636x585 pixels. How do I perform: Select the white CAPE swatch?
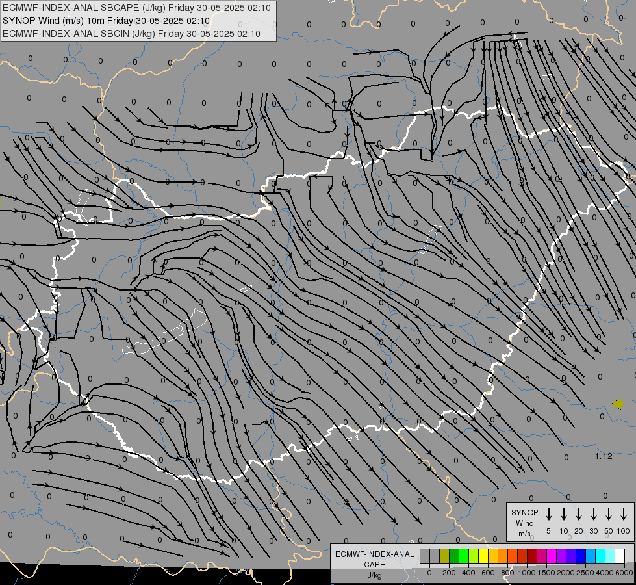tap(620, 556)
